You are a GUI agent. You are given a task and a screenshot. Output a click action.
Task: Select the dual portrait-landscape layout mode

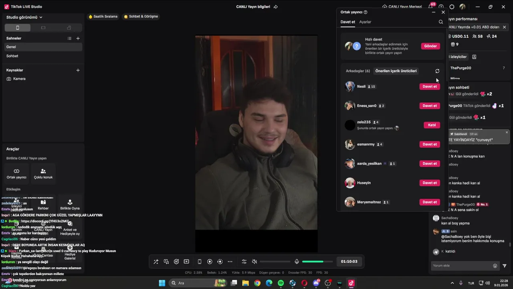(69, 28)
